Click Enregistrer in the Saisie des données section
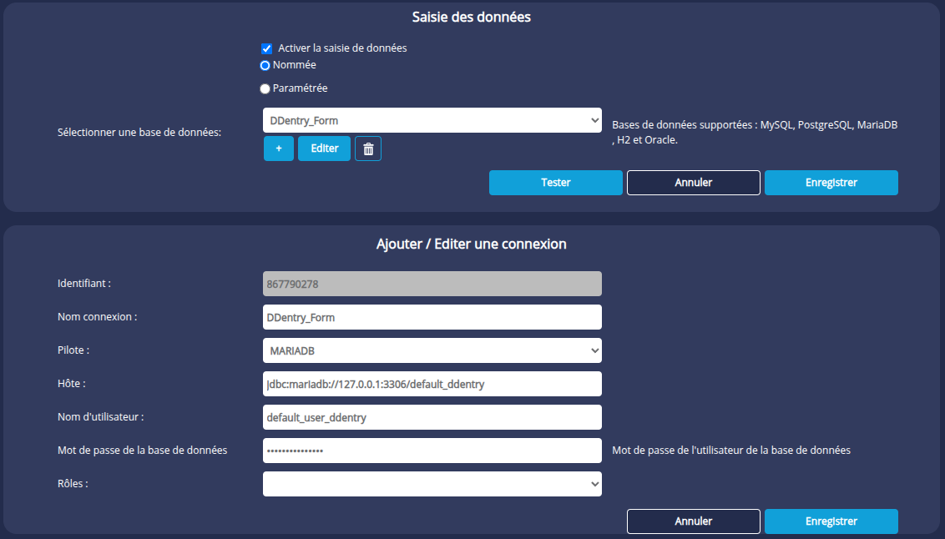The width and height of the screenshot is (945, 539). [x=831, y=183]
